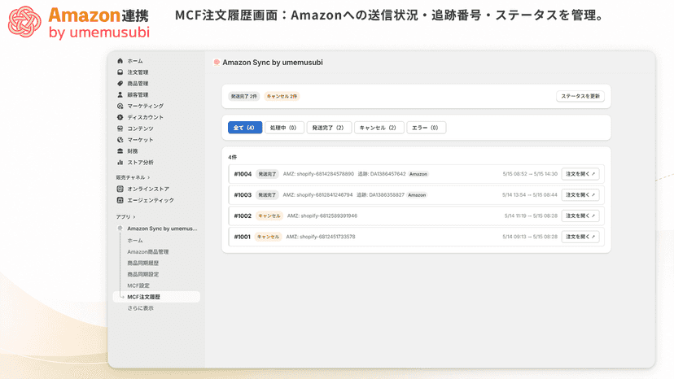Screen dimensions: 674x379
Task: Select the 商品管理 tag icon
Action: coord(120,83)
